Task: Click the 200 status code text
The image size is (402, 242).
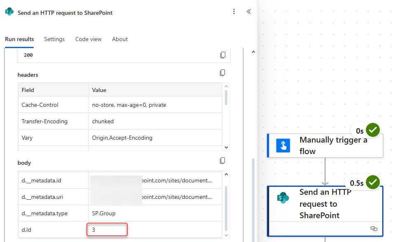Action: click(28, 55)
